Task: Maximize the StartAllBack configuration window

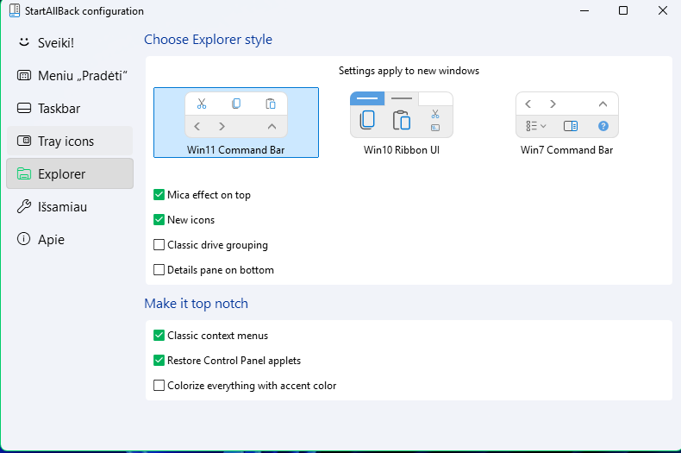Action: point(623,10)
